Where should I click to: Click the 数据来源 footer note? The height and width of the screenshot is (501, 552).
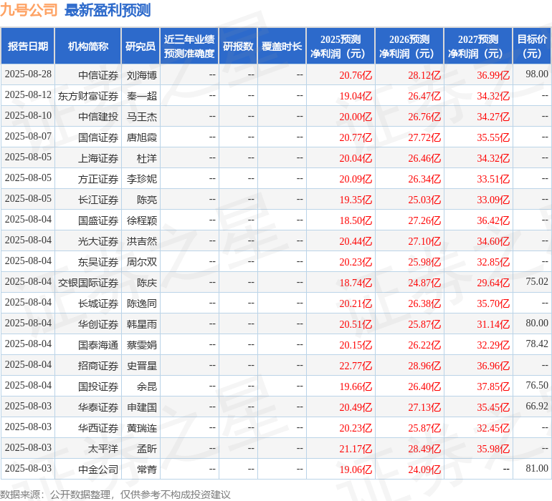pyautogui.click(x=115, y=495)
